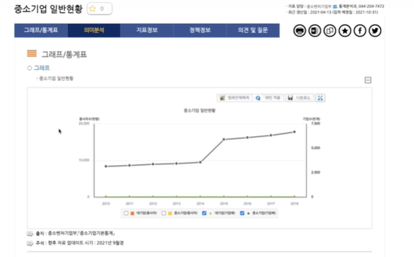The width and height of the screenshot is (414, 257).
Task: Click the 출처 source line text
Action: (x=75, y=233)
